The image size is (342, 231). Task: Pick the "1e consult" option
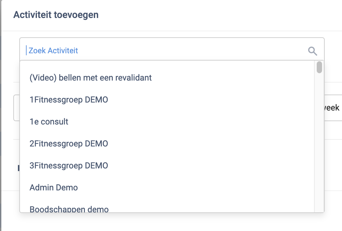[49, 121]
